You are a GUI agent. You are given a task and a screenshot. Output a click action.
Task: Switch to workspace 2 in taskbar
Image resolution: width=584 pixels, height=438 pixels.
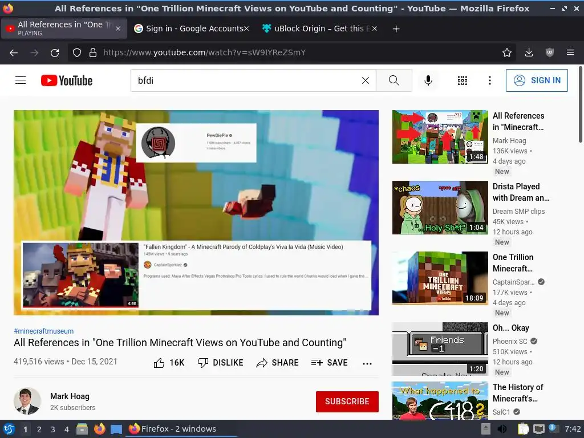(x=39, y=429)
